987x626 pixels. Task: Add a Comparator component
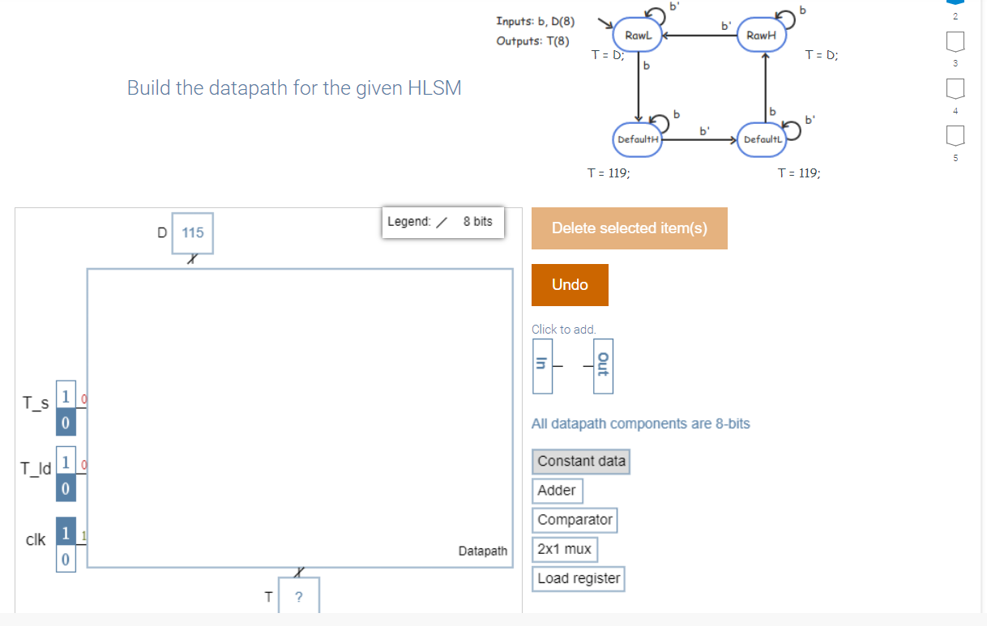click(574, 520)
